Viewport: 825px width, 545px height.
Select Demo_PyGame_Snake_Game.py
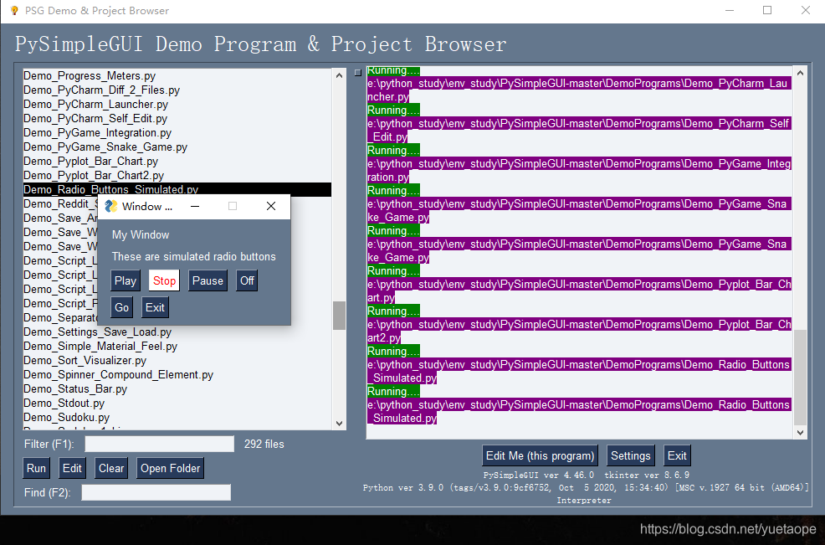177,147
